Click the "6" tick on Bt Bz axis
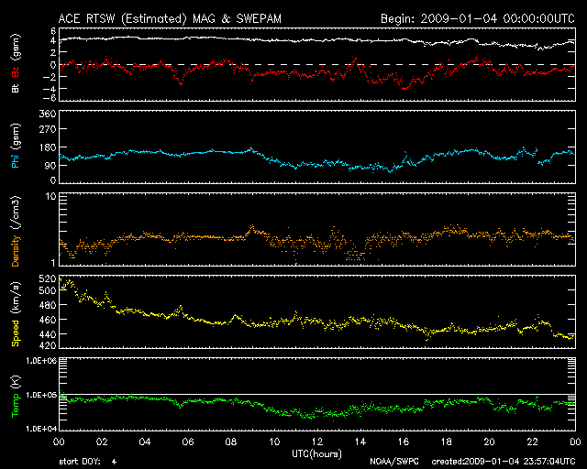The height and width of the screenshot is (469, 587). [53, 31]
